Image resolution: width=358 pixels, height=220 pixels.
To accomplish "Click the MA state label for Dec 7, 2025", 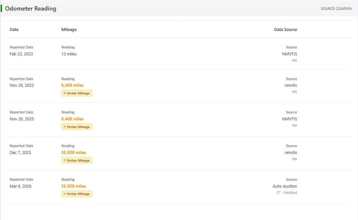I will pos(294,159).
